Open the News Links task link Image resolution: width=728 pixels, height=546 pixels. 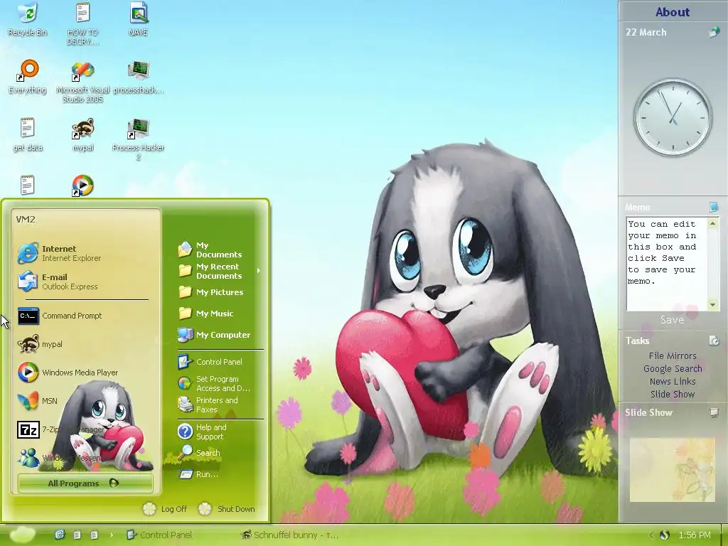pos(673,381)
